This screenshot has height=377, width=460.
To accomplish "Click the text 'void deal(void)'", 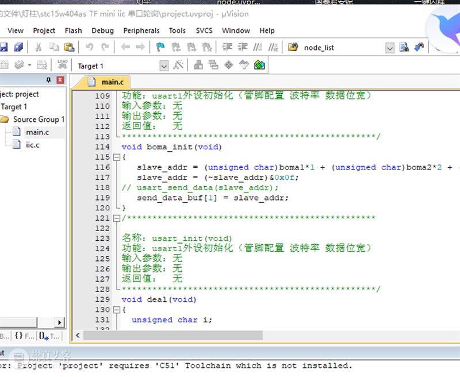I will (x=159, y=299).
